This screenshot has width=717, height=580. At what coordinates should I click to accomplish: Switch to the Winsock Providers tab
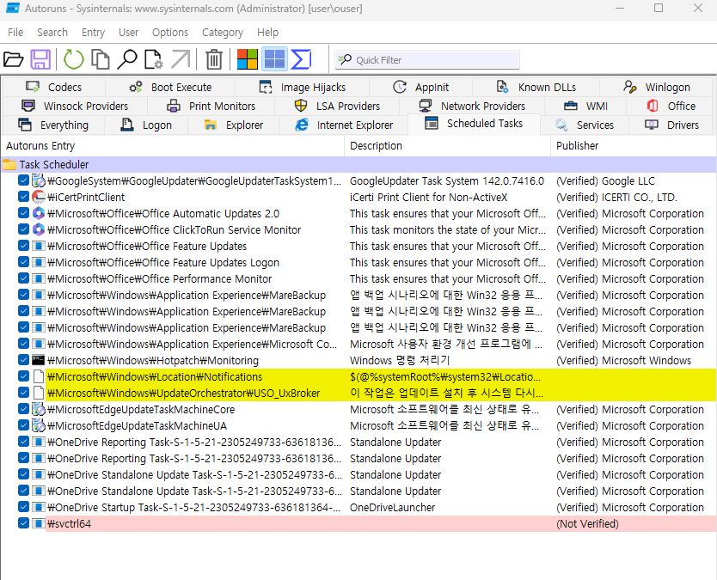[x=75, y=106]
